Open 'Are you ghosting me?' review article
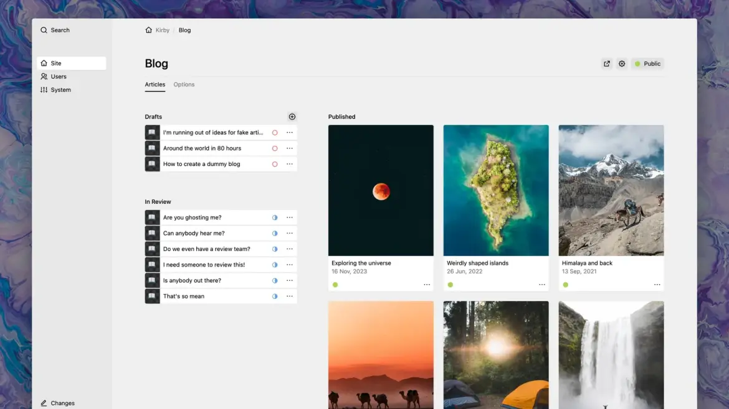 [x=192, y=218]
